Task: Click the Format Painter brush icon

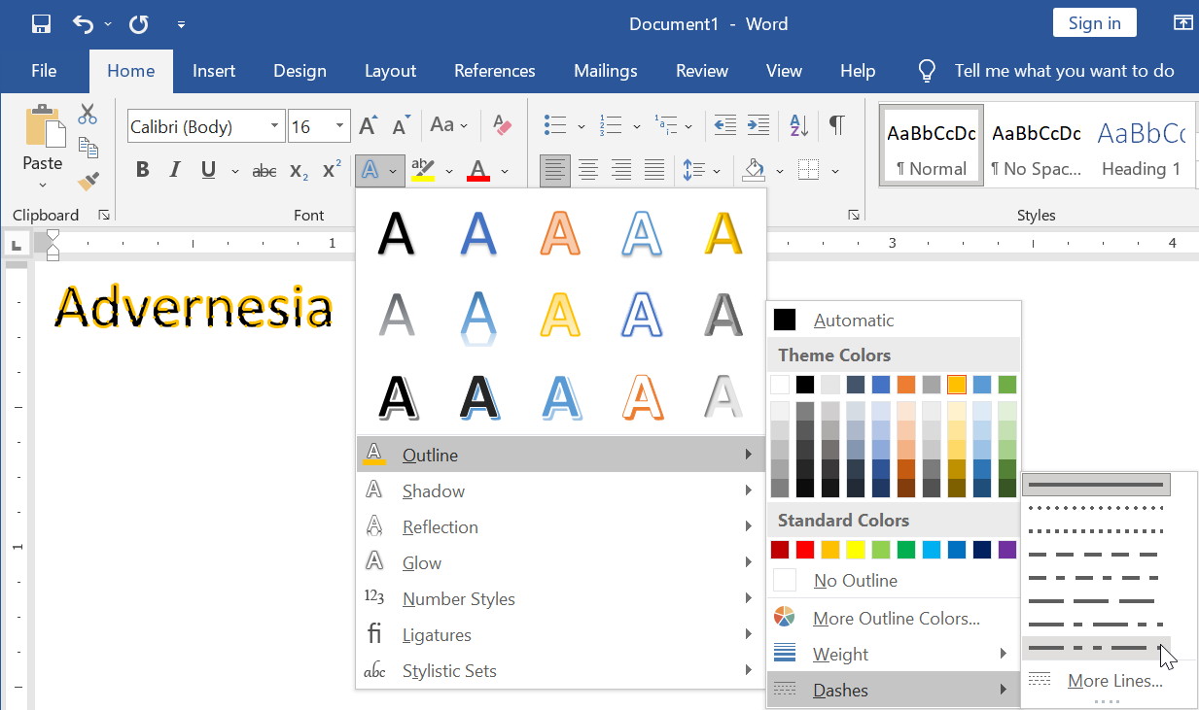Action: (x=88, y=181)
